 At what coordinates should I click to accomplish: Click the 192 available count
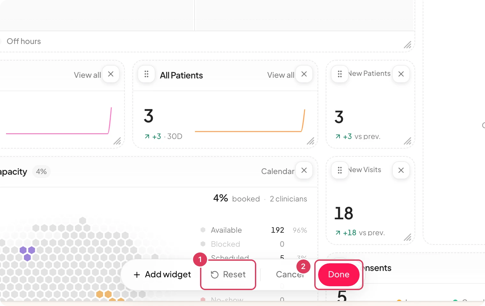click(278, 230)
